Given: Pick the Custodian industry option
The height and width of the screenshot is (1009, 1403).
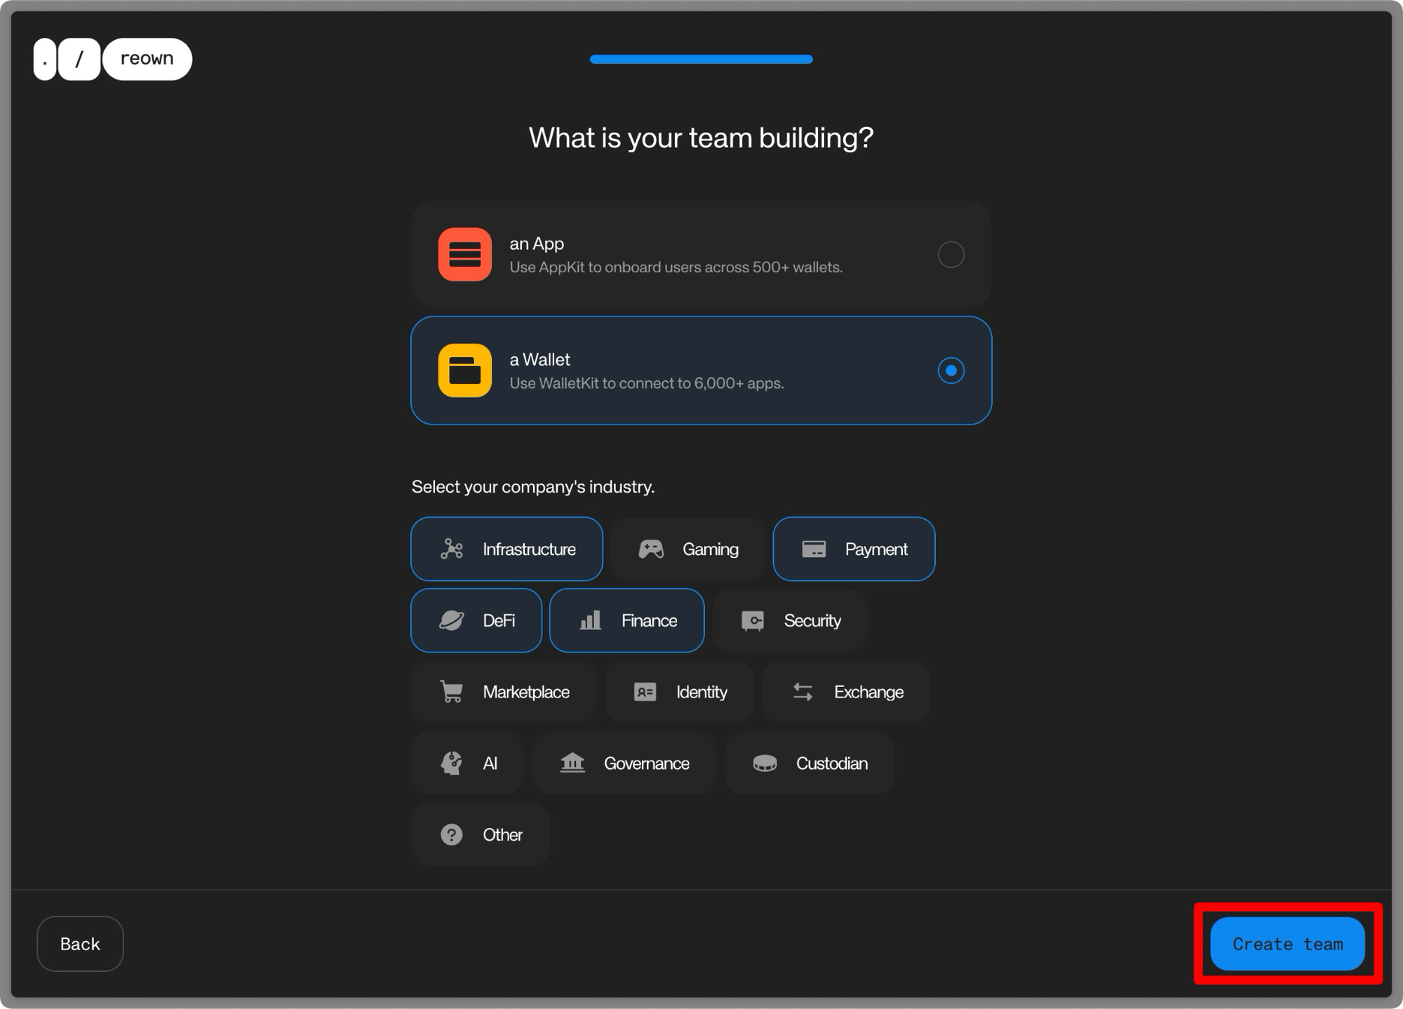Looking at the screenshot, I should (x=810, y=763).
